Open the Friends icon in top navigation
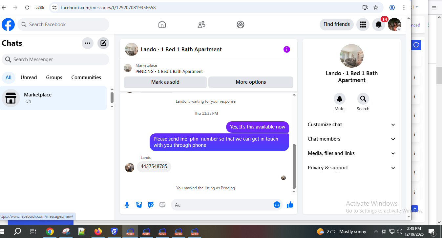The height and width of the screenshot is (238, 442). coord(201,25)
